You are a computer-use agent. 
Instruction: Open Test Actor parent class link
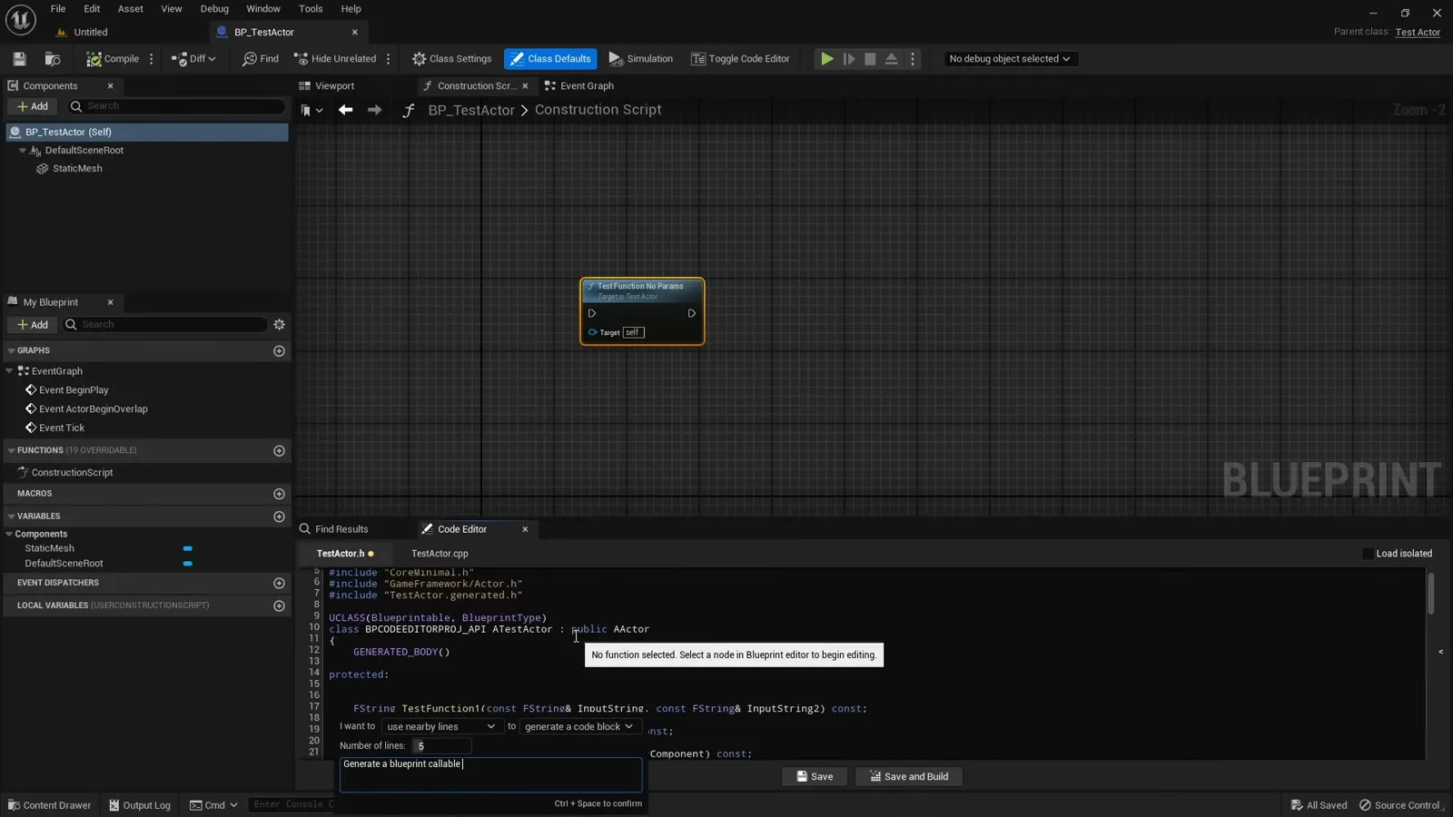coord(1418,33)
